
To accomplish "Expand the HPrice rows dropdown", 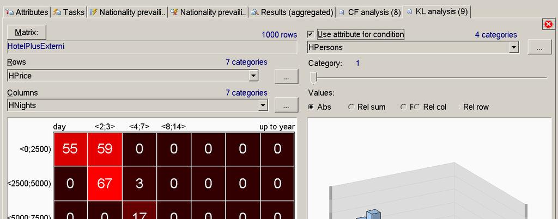I will tap(253, 76).
